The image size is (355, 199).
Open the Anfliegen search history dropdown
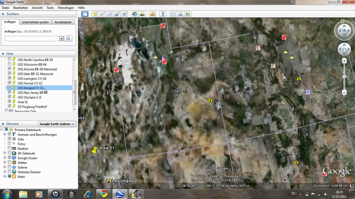coord(61,39)
